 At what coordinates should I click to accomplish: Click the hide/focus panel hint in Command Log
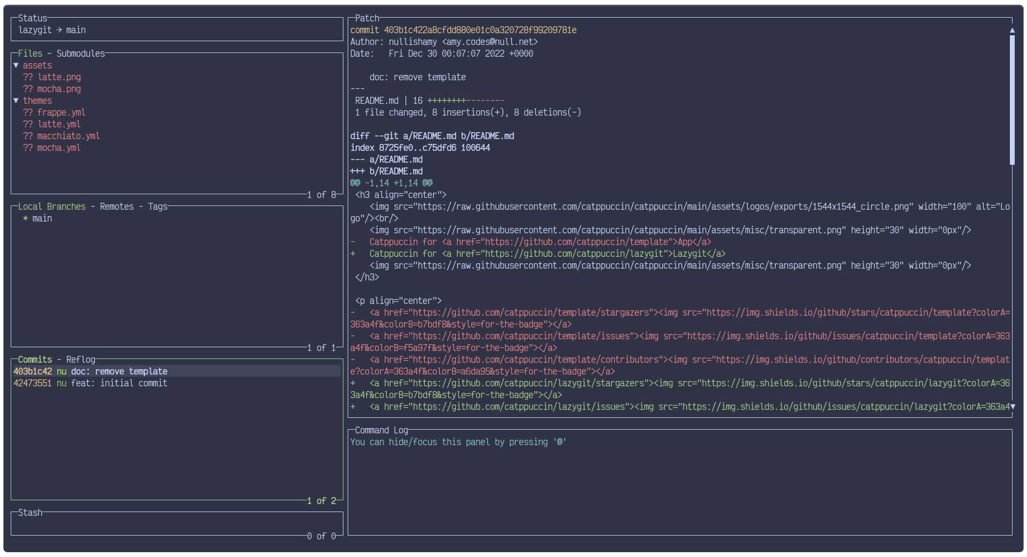(458, 442)
